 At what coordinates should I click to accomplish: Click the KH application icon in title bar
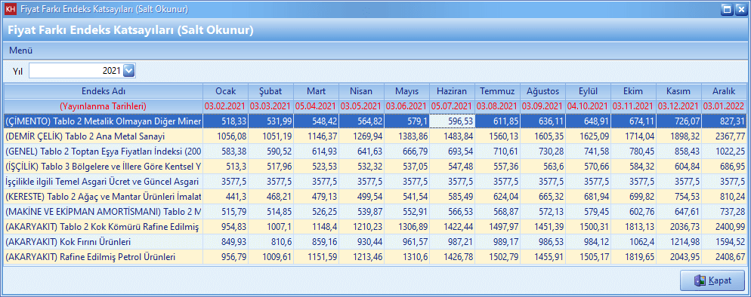tap(10, 9)
